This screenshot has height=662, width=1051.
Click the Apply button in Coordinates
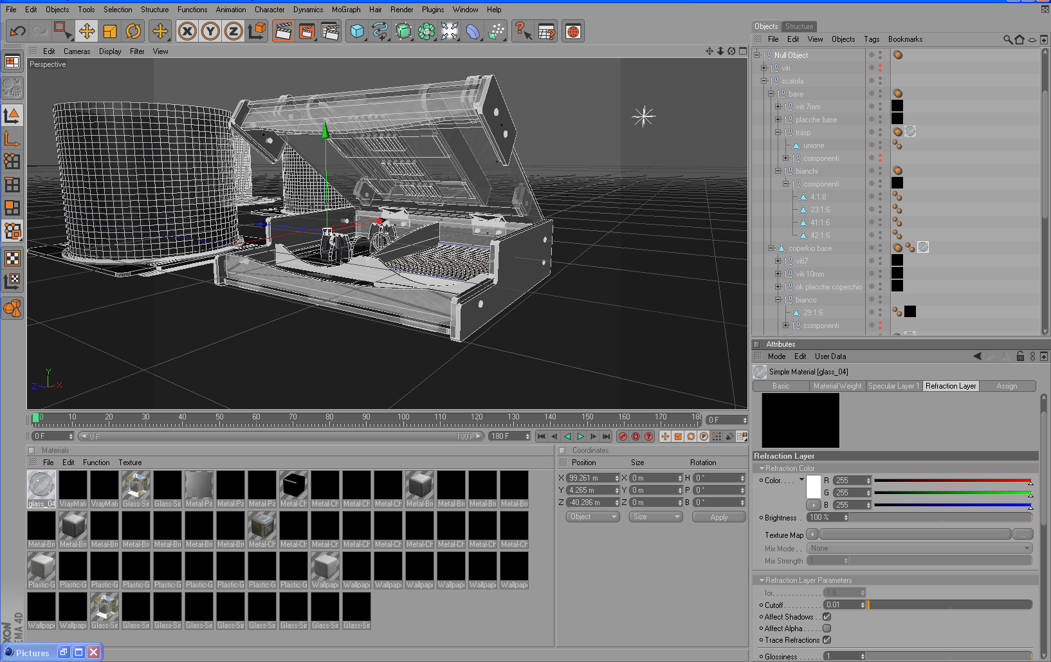pos(718,517)
